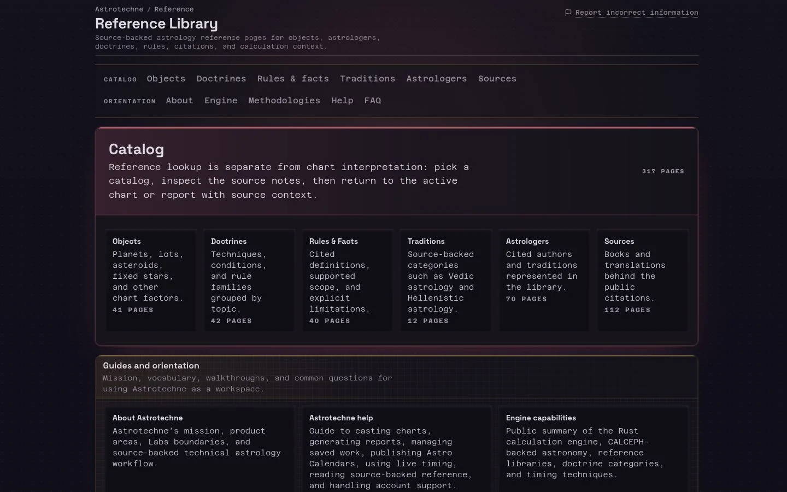Image resolution: width=787 pixels, height=492 pixels.
Task: Open the Astrologers card with 70 pages
Action: pos(544,280)
